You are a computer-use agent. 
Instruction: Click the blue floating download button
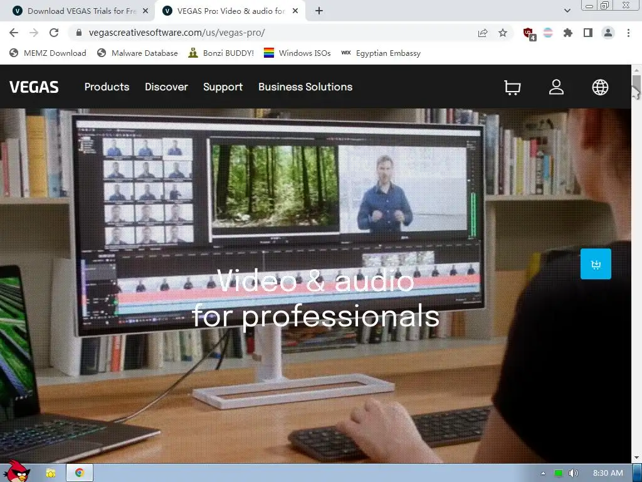point(596,264)
